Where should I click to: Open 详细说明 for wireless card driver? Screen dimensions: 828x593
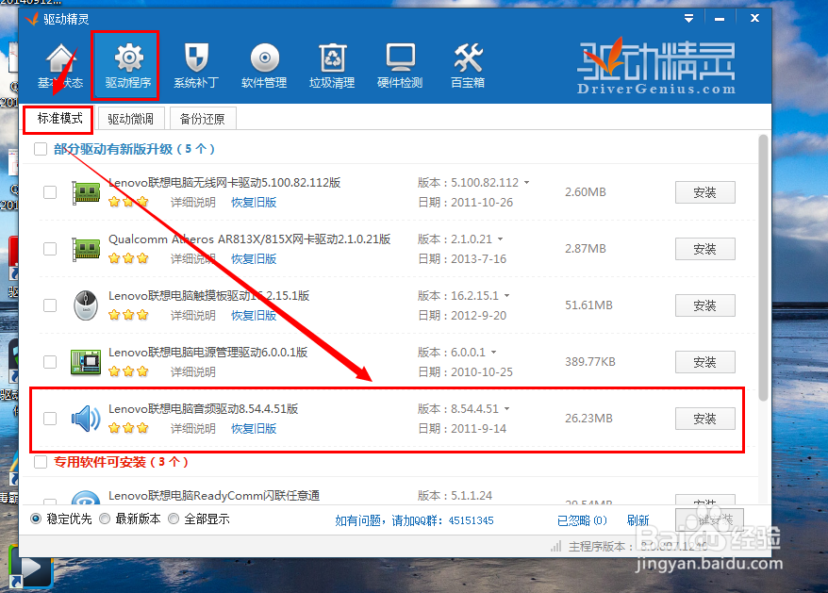(192, 203)
